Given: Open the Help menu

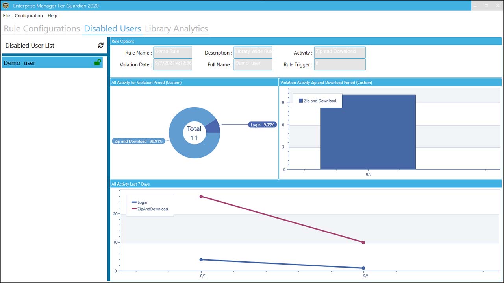Looking at the screenshot, I should click(52, 16).
